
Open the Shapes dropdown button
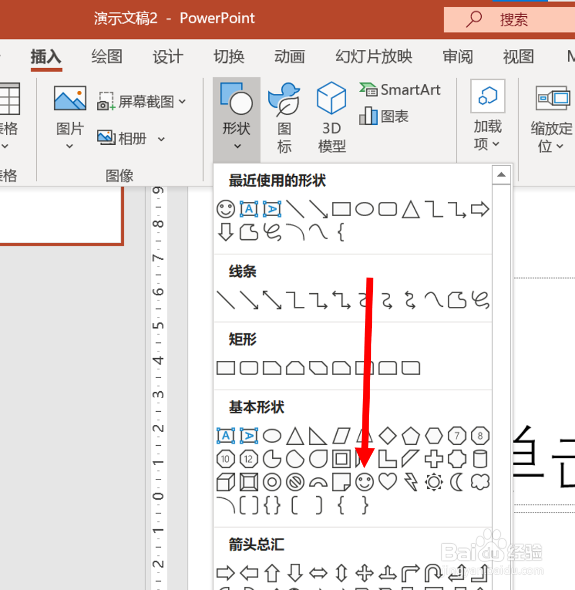coord(236,120)
